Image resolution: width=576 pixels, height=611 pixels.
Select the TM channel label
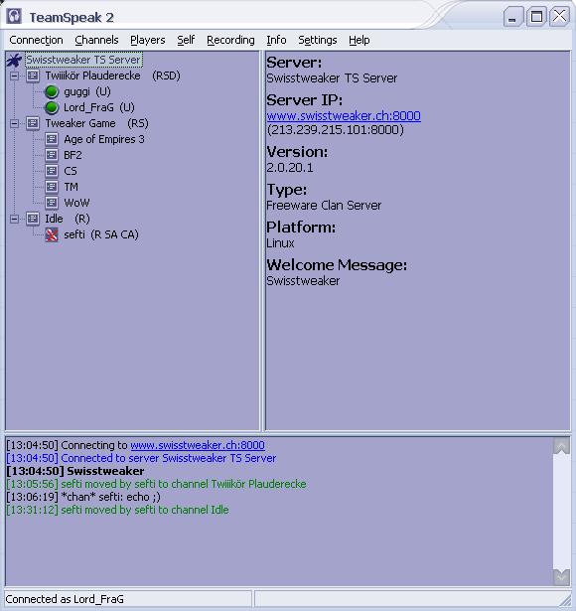click(71, 188)
